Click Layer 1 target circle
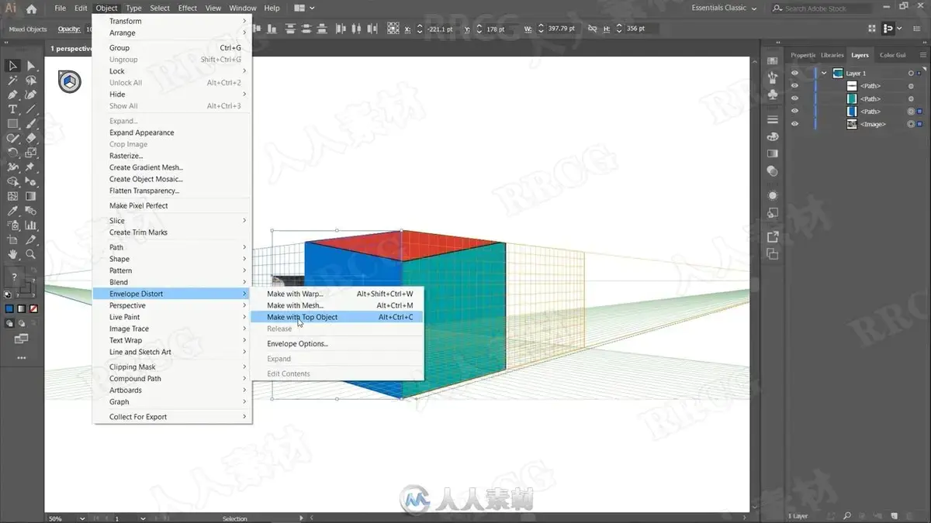This screenshot has height=523, width=931. 911,74
